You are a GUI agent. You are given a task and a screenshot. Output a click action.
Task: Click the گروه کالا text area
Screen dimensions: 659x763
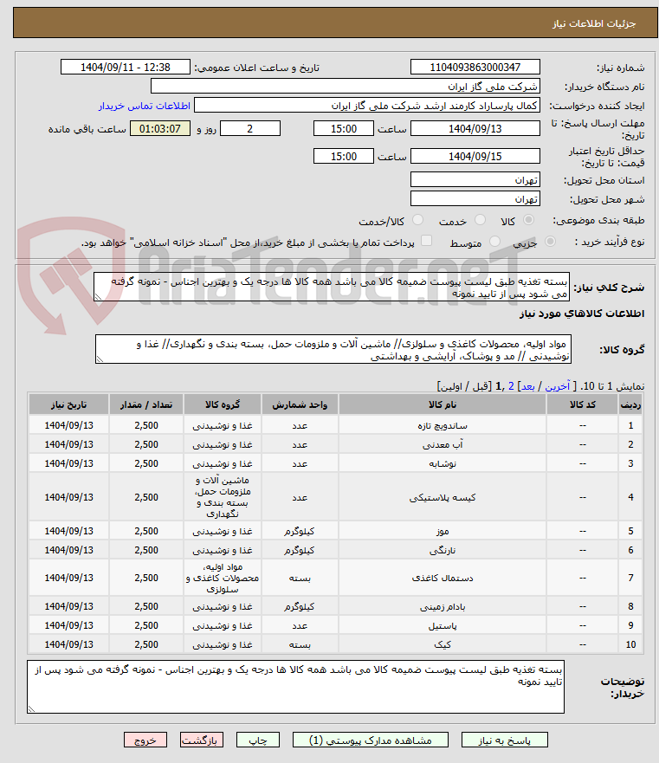coord(333,349)
